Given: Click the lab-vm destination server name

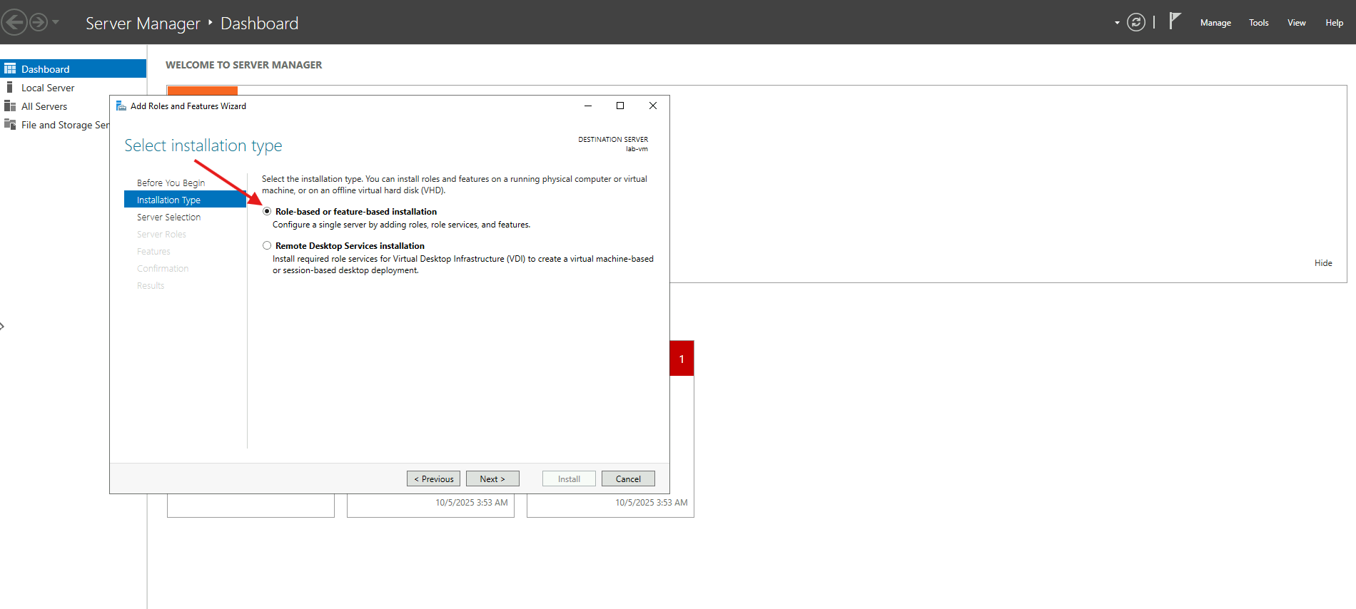Looking at the screenshot, I should pos(637,149).
